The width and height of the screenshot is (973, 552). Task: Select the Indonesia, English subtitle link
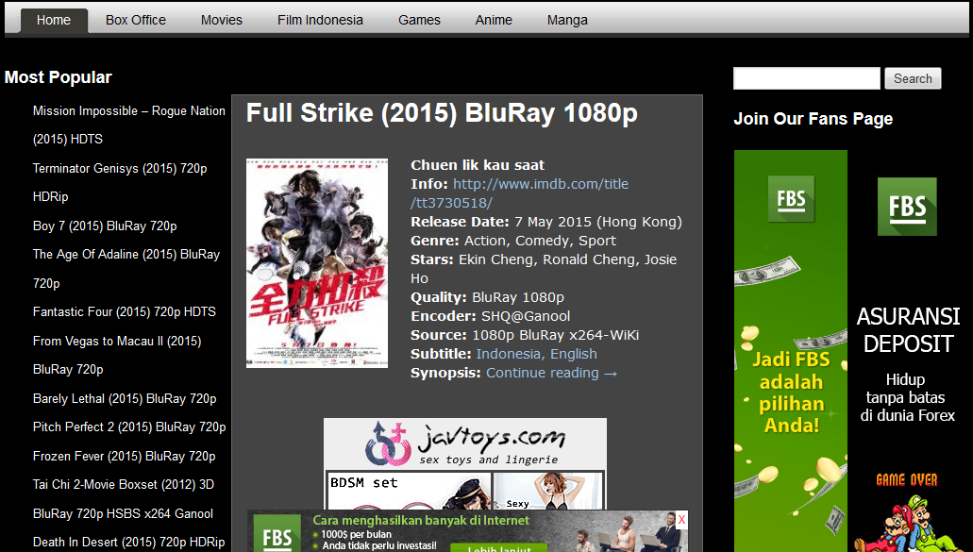click(x=536, y=354)
